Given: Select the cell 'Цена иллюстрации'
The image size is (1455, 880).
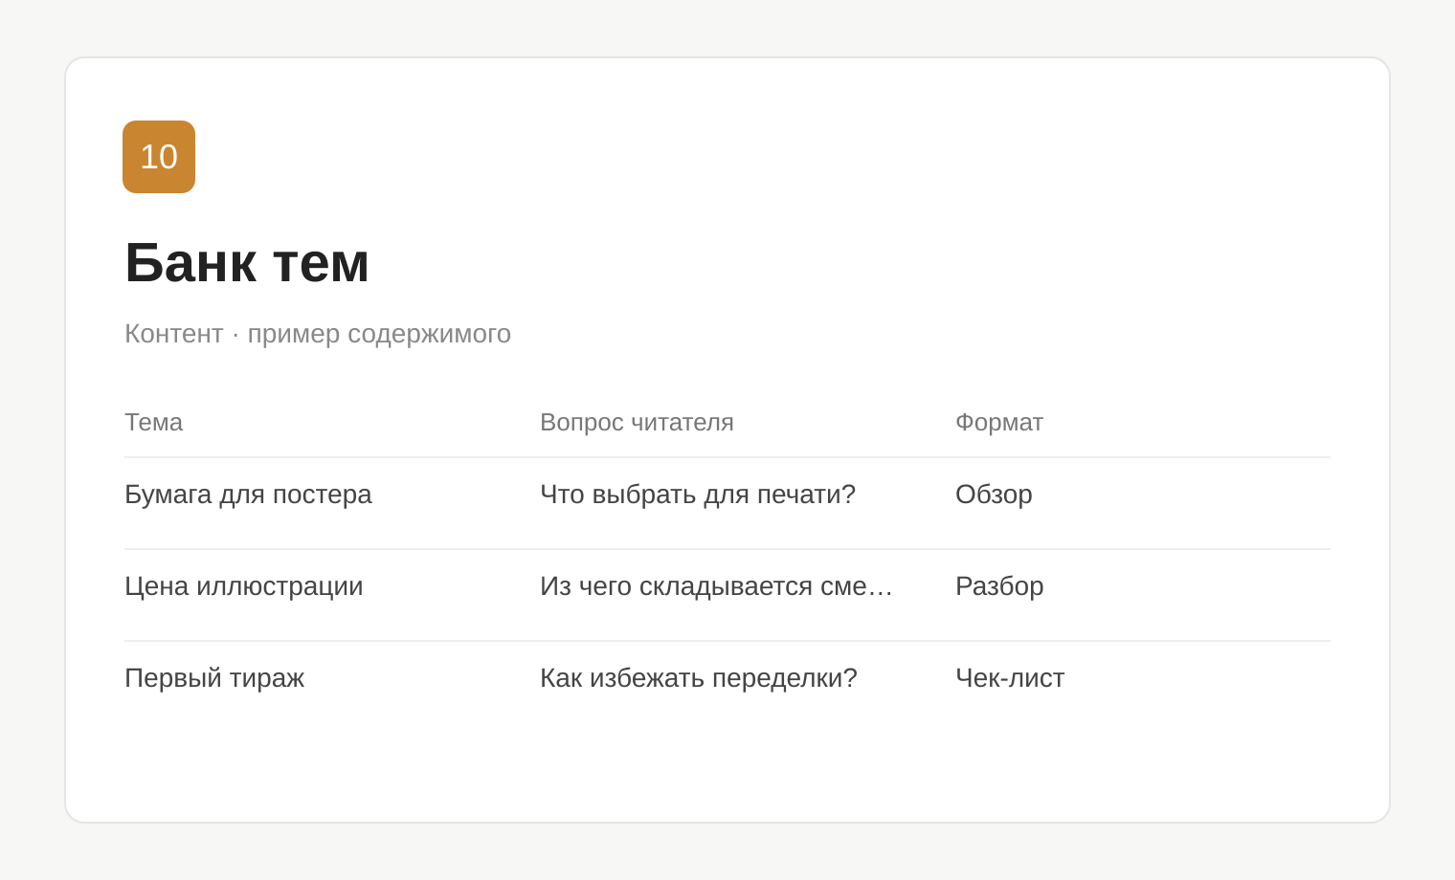Looking at the screenshot, I should [244, 586].
